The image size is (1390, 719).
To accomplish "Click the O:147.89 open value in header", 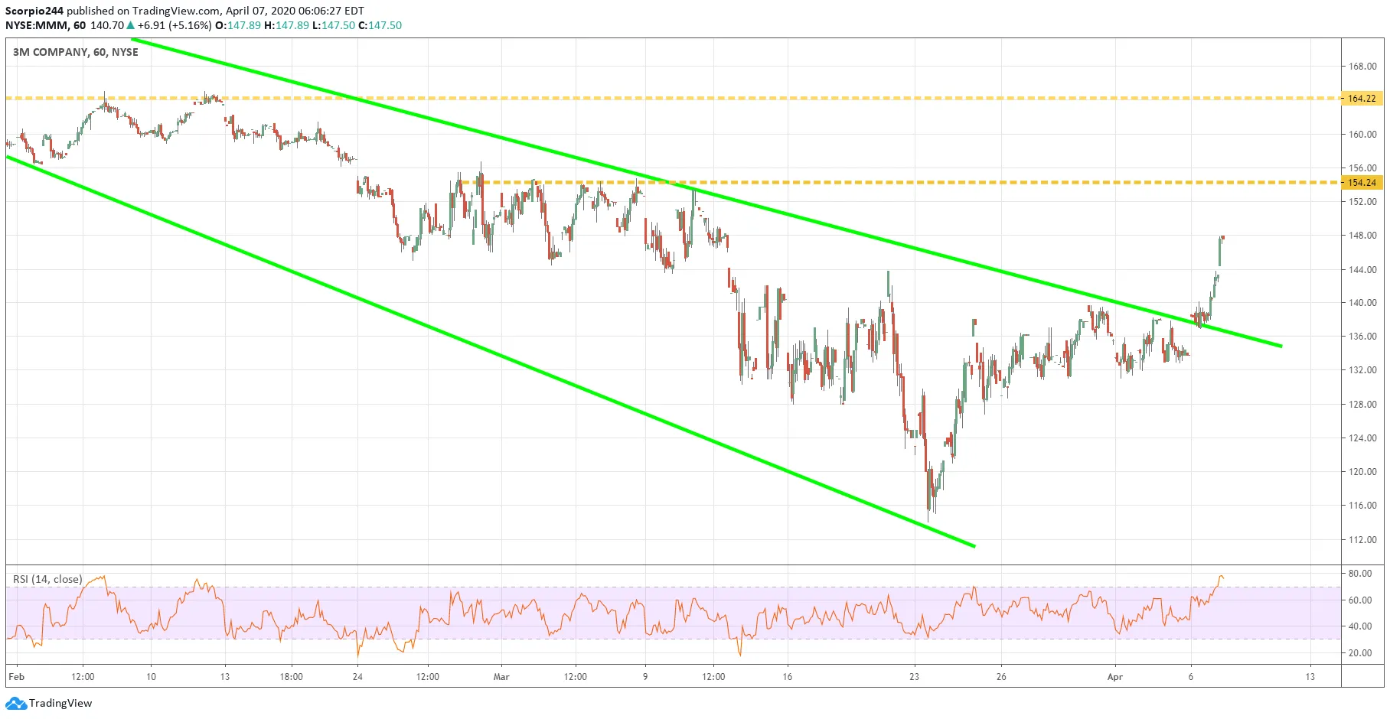I will [238, 25].
